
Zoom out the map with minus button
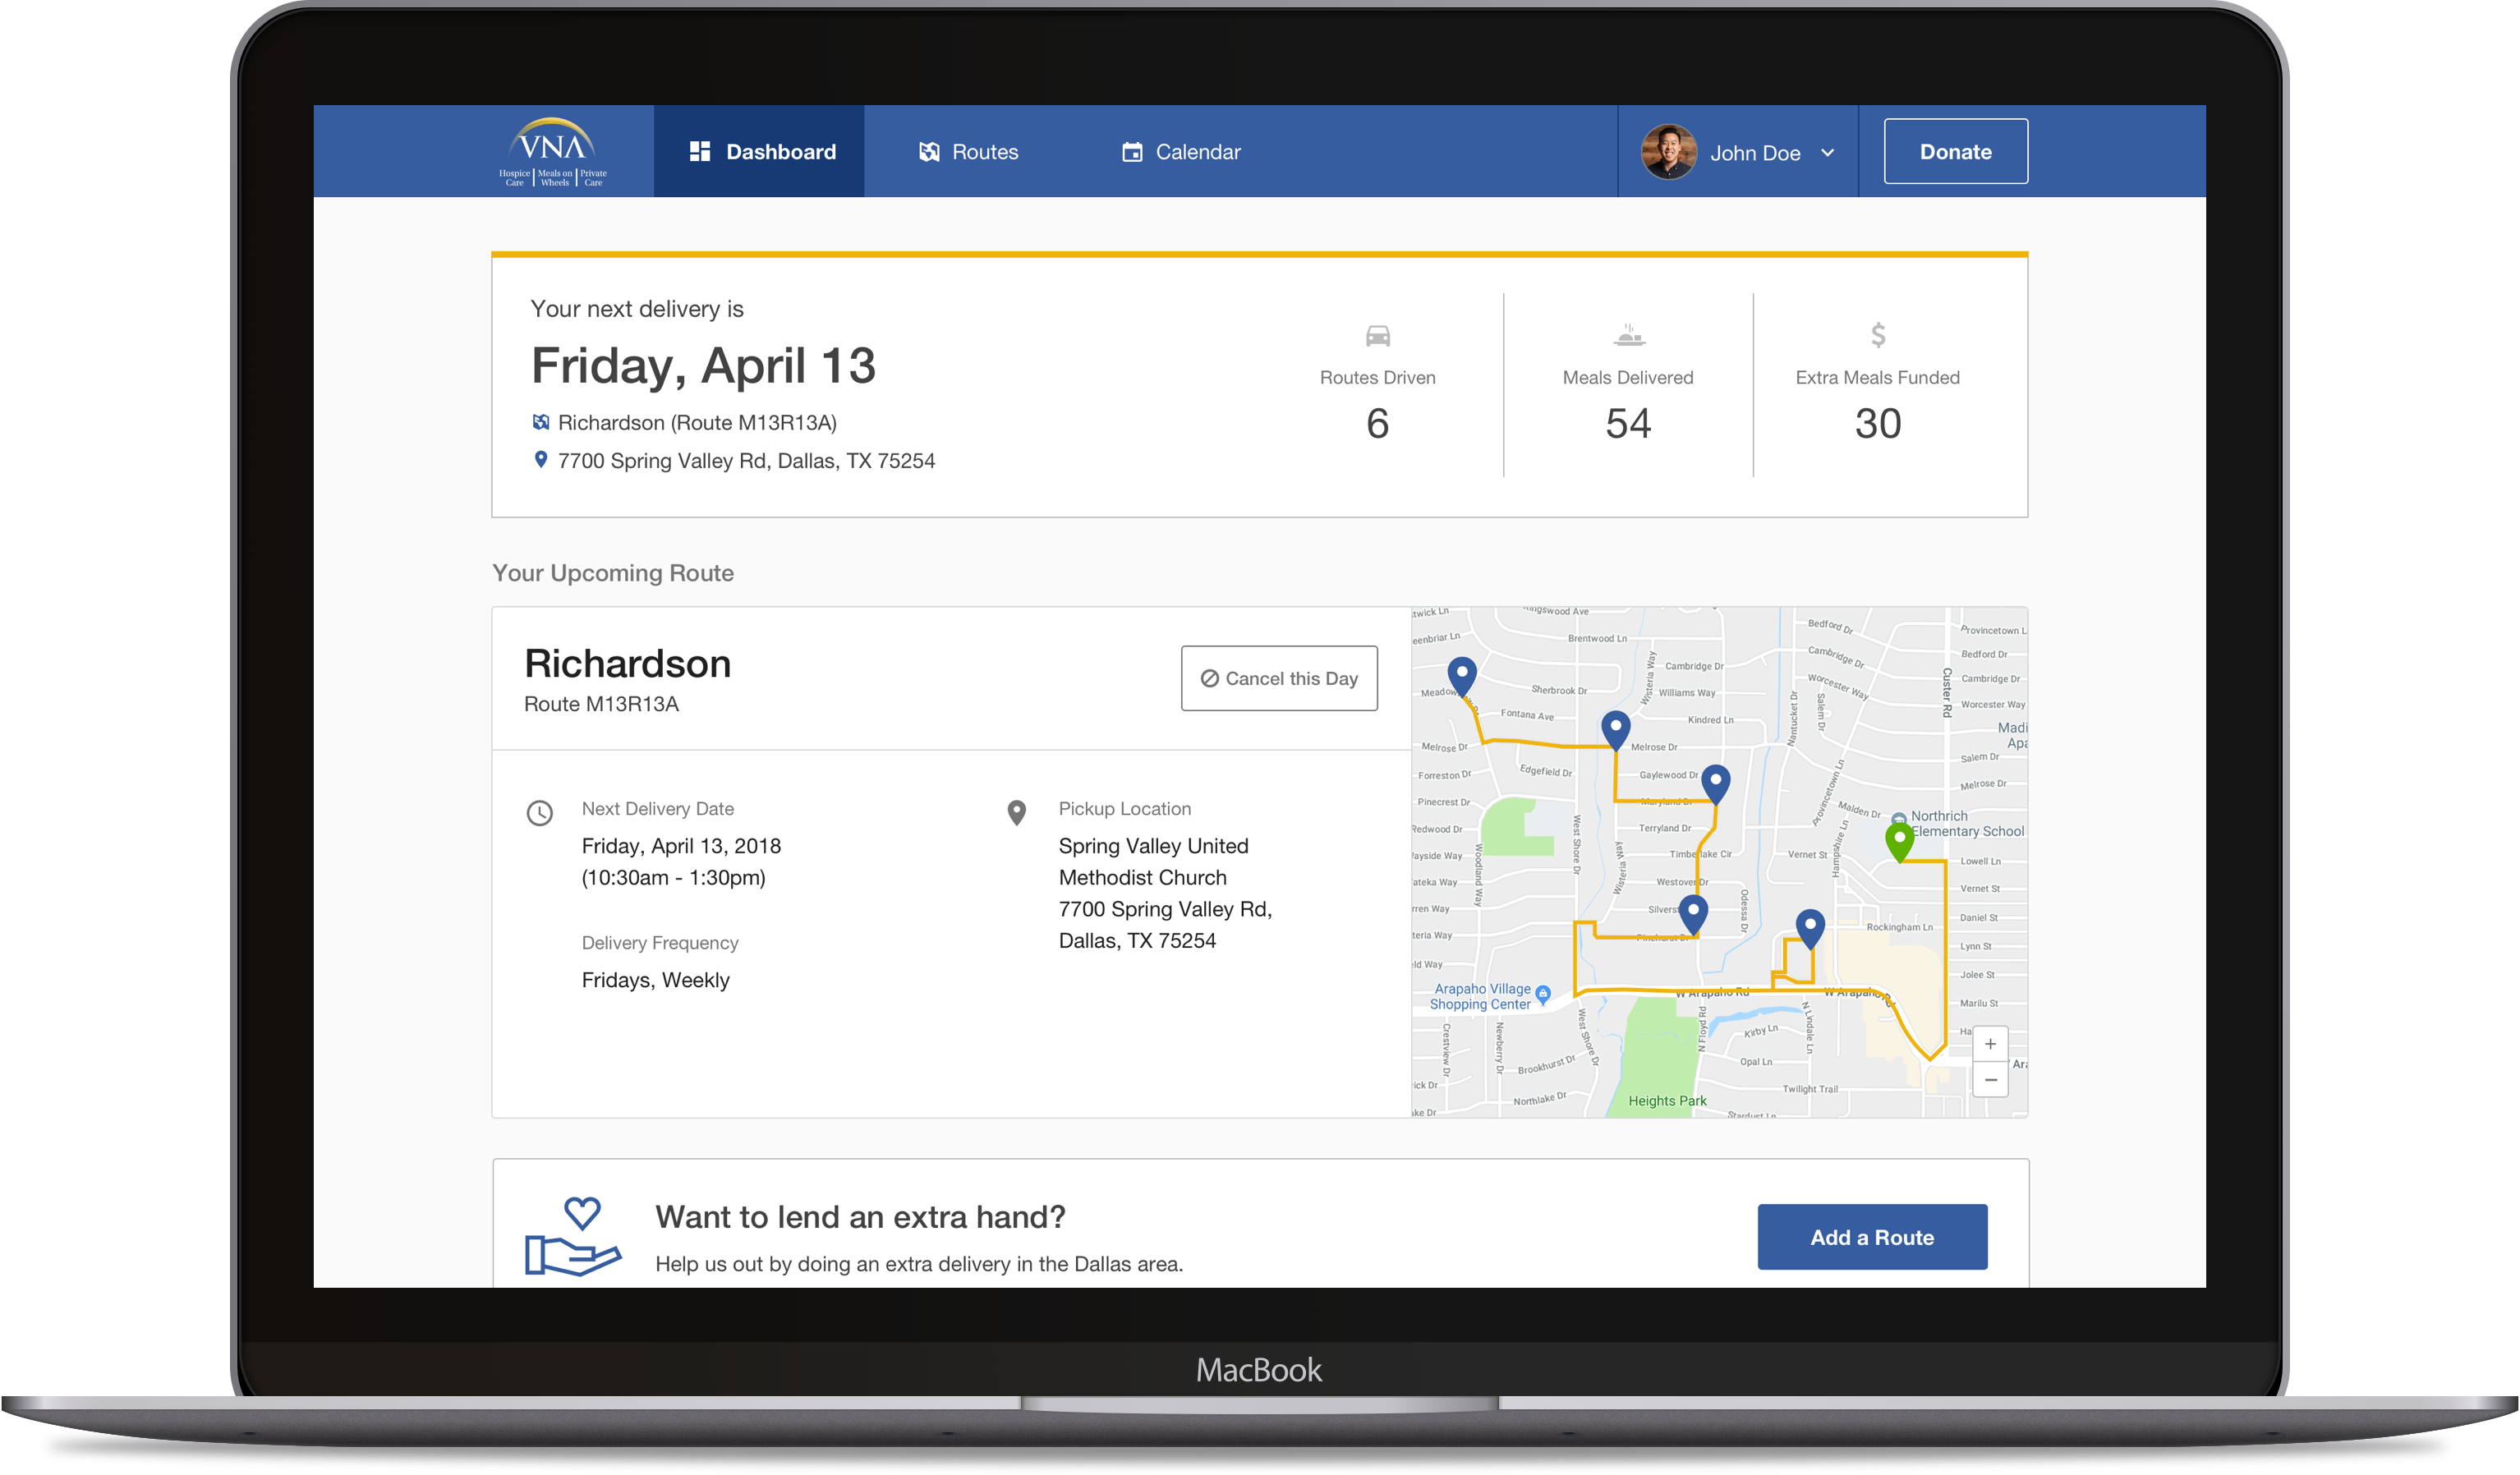[x=1990, y=1080]
